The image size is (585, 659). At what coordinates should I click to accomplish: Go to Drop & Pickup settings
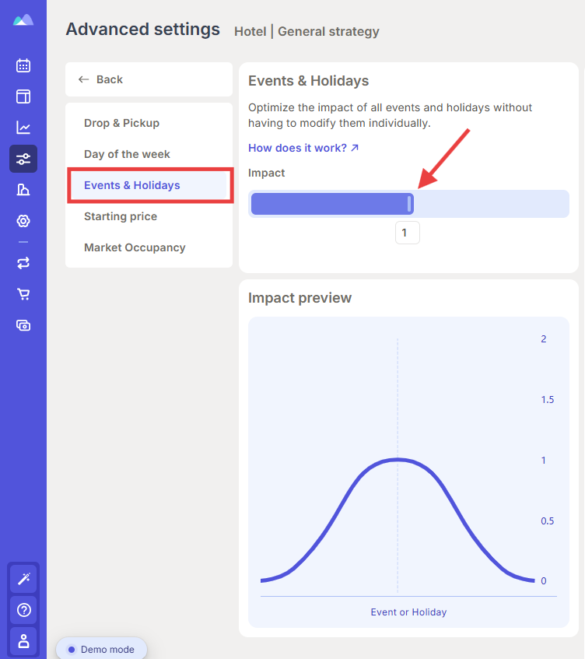(122, 123)
